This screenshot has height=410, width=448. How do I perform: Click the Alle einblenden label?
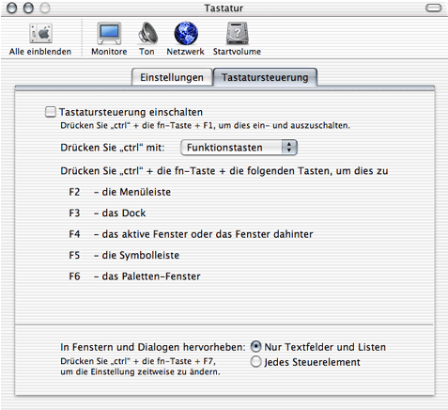[40, 52]
